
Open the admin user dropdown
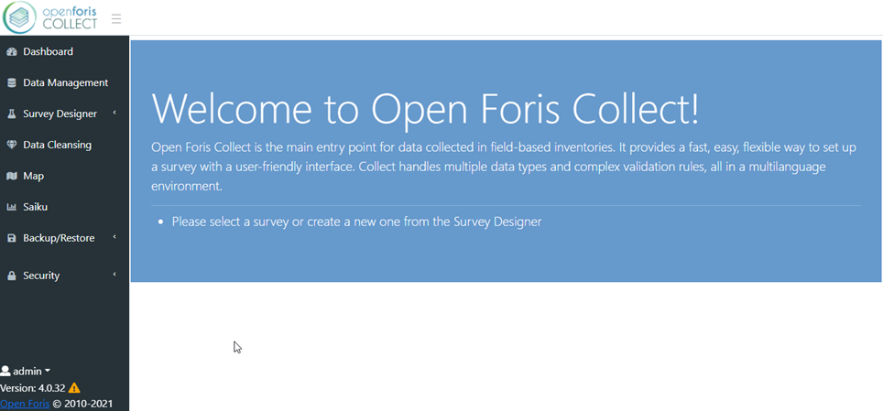tap(26, 371)
